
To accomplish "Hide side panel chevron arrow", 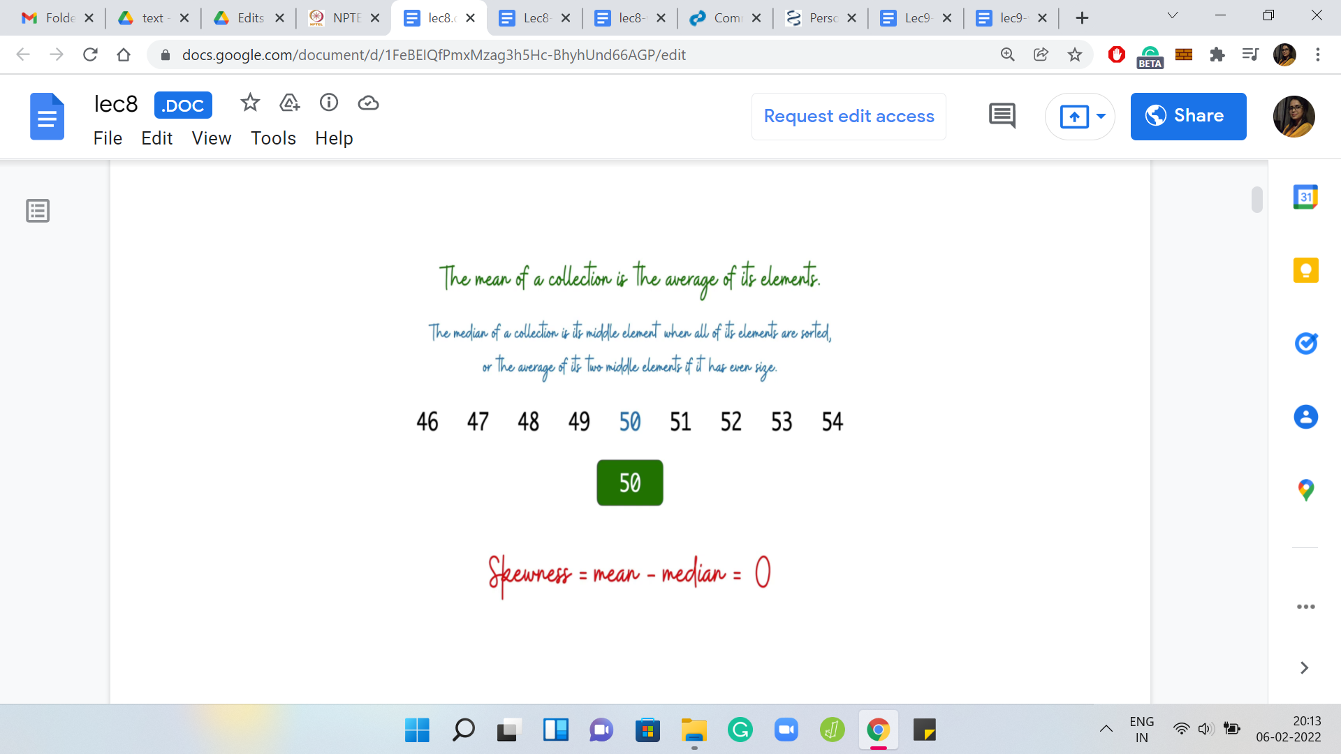I will tap(1304, 668).
